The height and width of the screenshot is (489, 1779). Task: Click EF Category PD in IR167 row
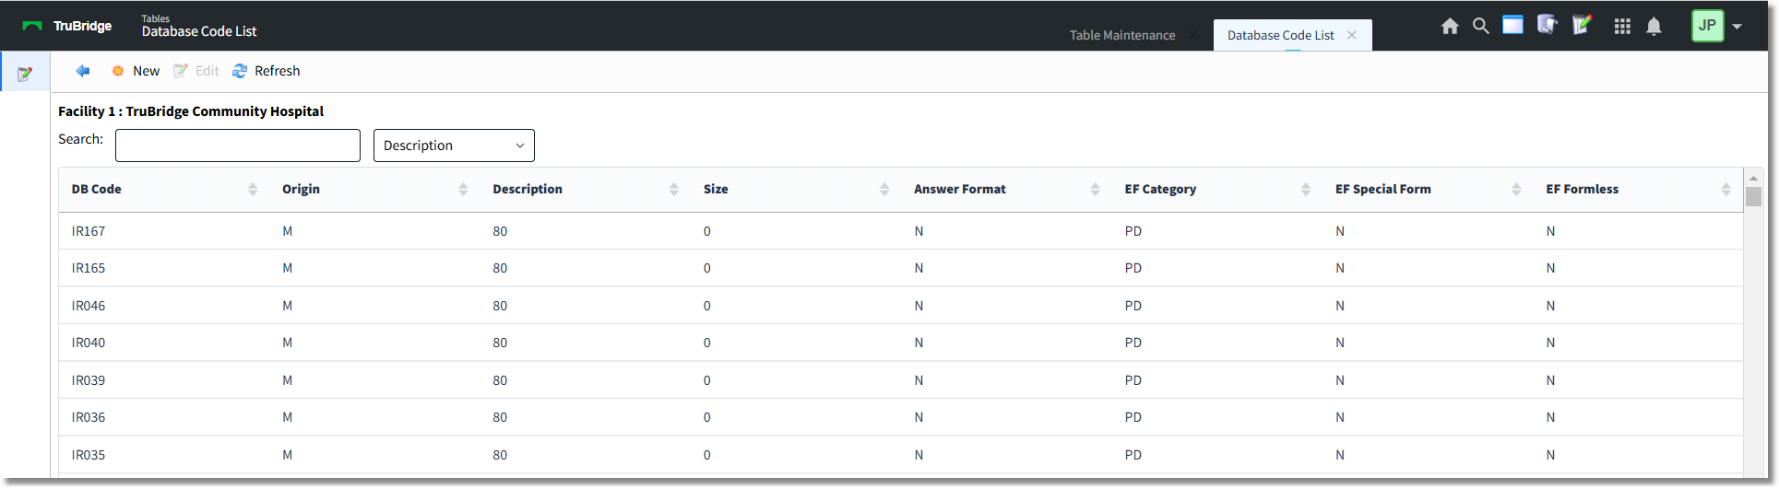point(1133,231)
